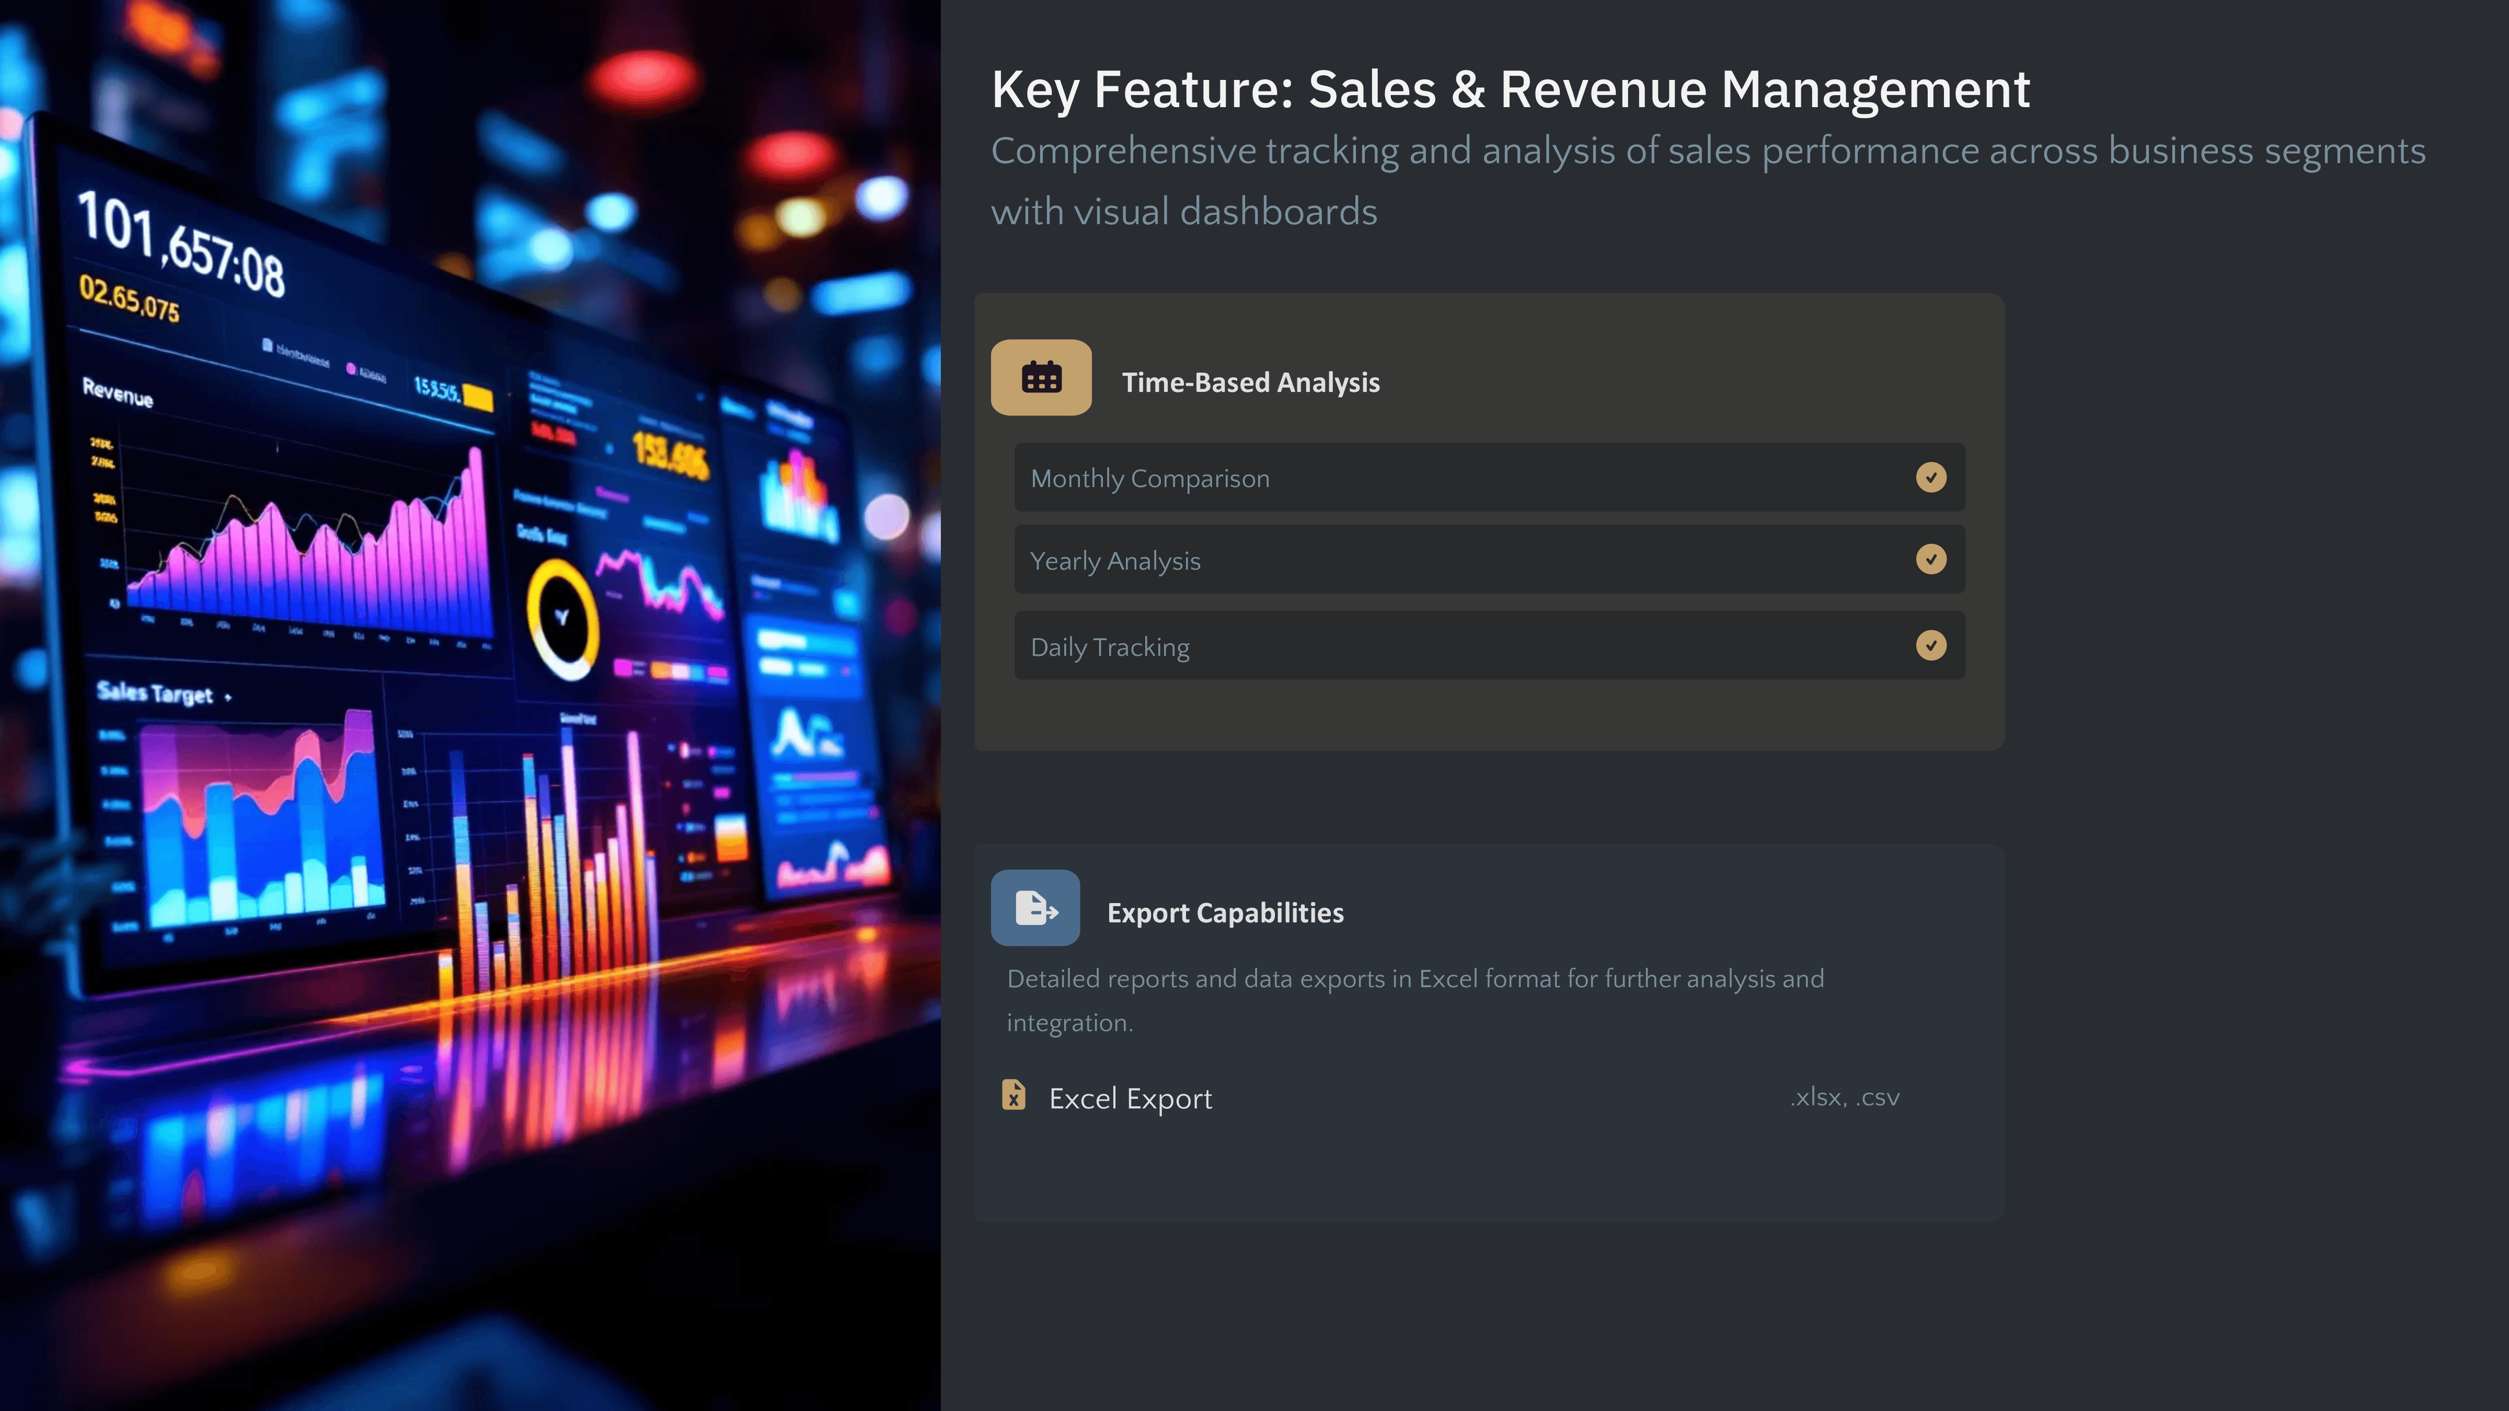
Task: Click the Excel file icon
Action: pyautogui.click(x=1013, y=1094)
